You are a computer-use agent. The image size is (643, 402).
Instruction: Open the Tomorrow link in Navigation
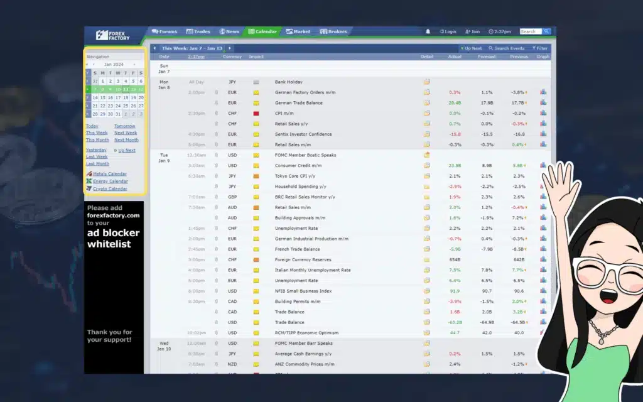pos(125,126)
